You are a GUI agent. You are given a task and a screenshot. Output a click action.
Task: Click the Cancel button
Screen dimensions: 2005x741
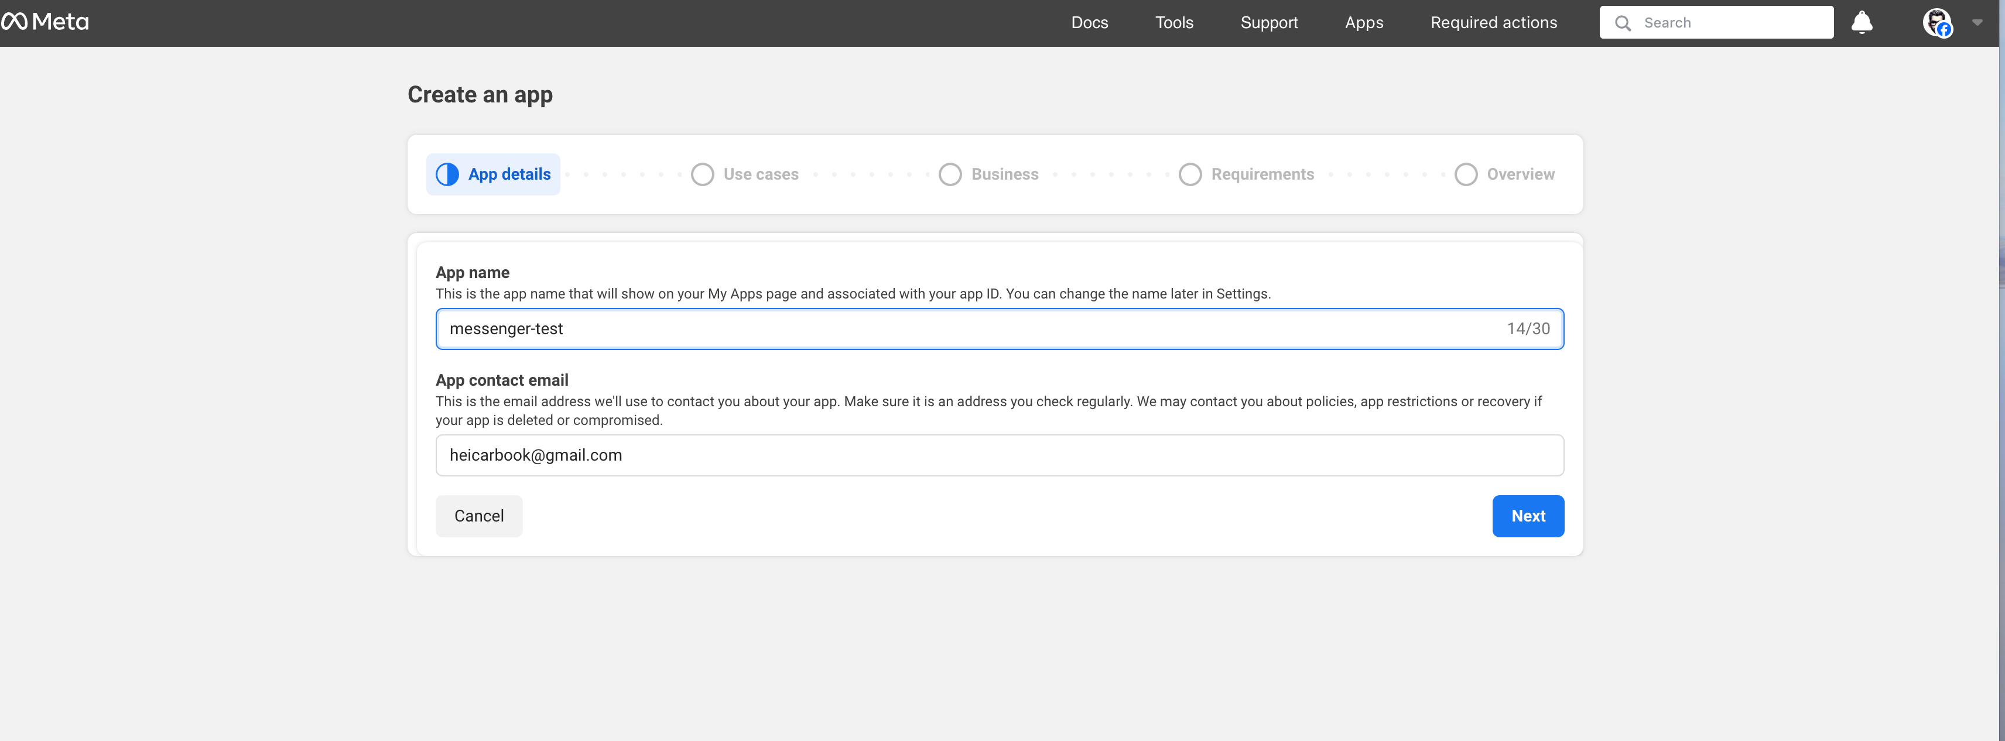point(478,515)
